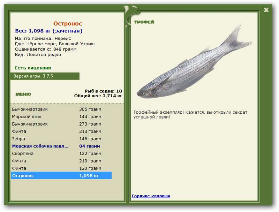
Task: Select the Зебра 146 грамм entry
Action: (61, 139)
